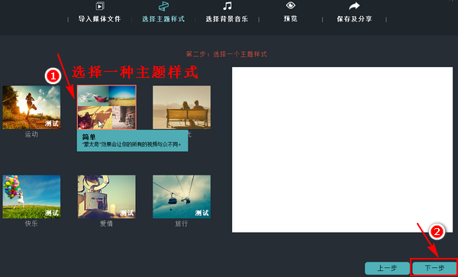Click the 爱情 theme label

tap(107, 224)
